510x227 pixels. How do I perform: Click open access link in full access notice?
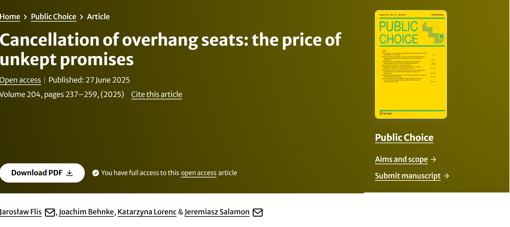(198, 173)
